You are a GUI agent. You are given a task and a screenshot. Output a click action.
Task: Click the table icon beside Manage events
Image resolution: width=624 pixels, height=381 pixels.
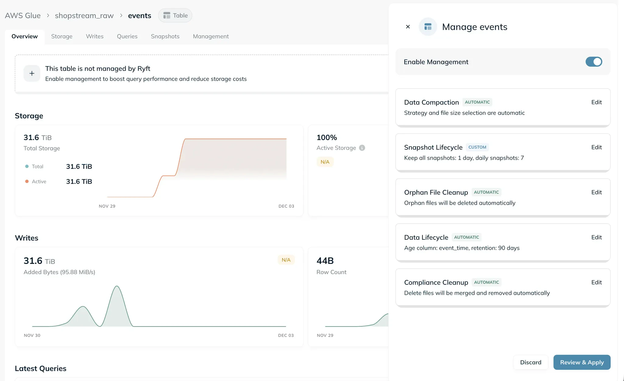(x=428, y=27)
